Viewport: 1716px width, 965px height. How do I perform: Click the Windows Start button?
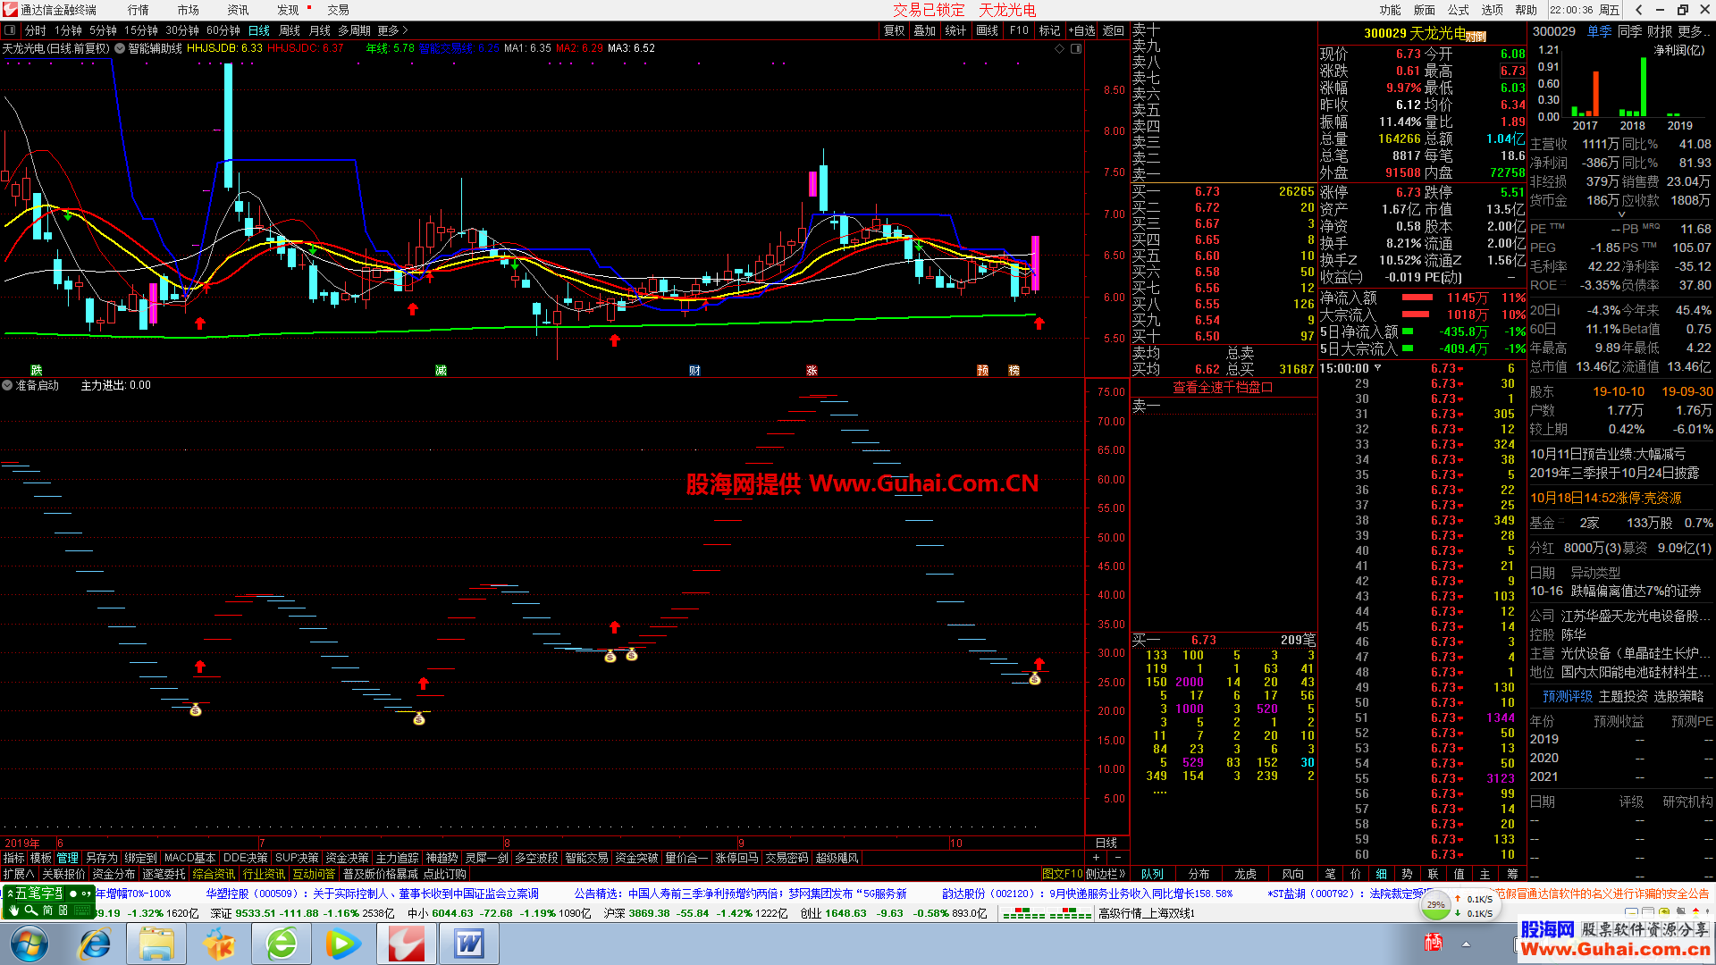pos(29,944)
